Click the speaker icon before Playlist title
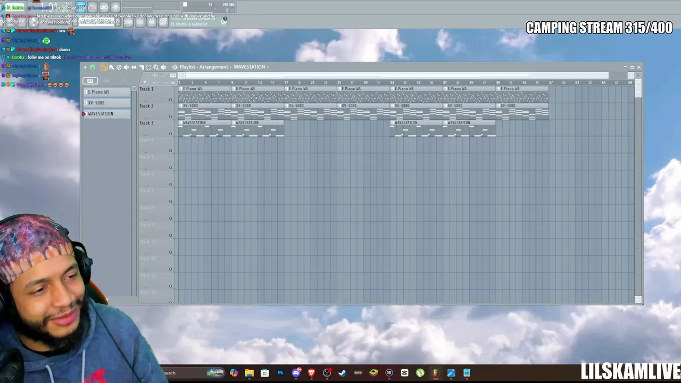681x383 pixels. (175, 67)
